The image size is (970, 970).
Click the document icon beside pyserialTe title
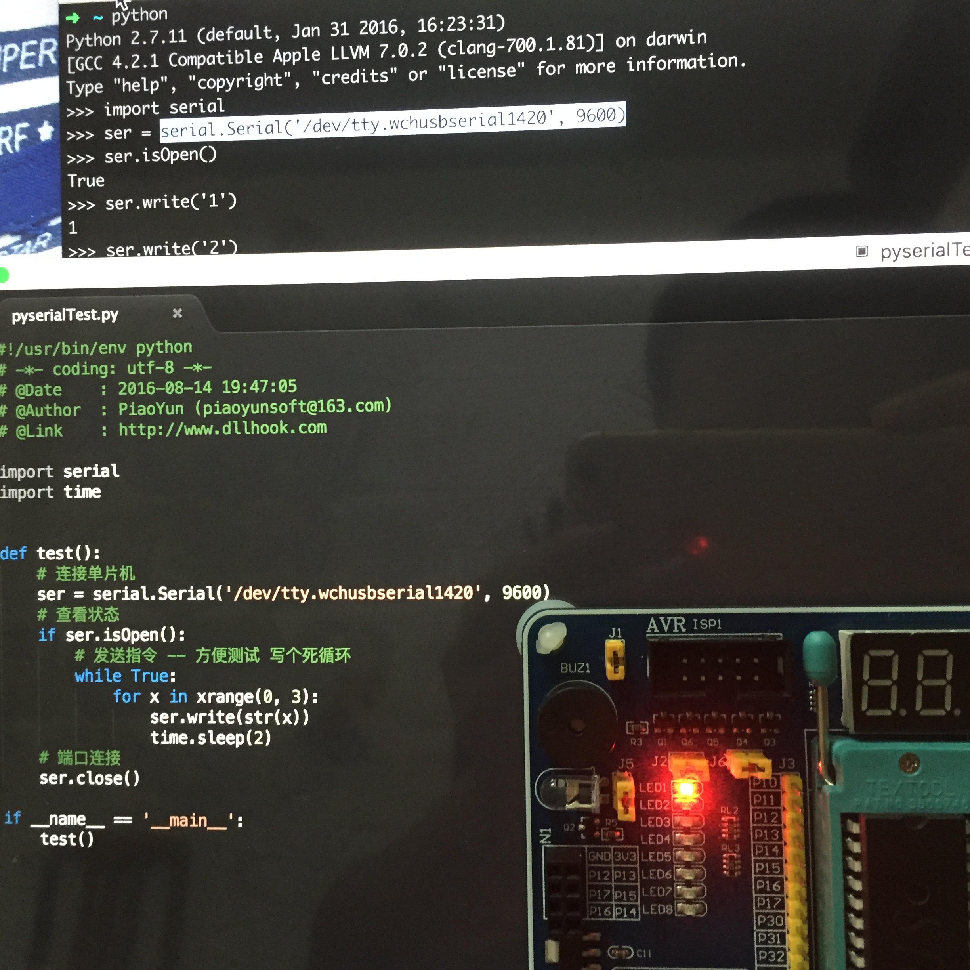(861, 251)
